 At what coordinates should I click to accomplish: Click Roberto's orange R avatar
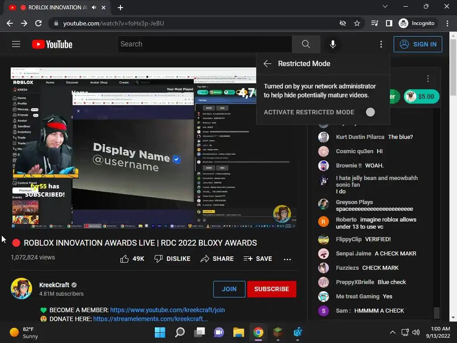pyautogui.click(x=324, y=222)
